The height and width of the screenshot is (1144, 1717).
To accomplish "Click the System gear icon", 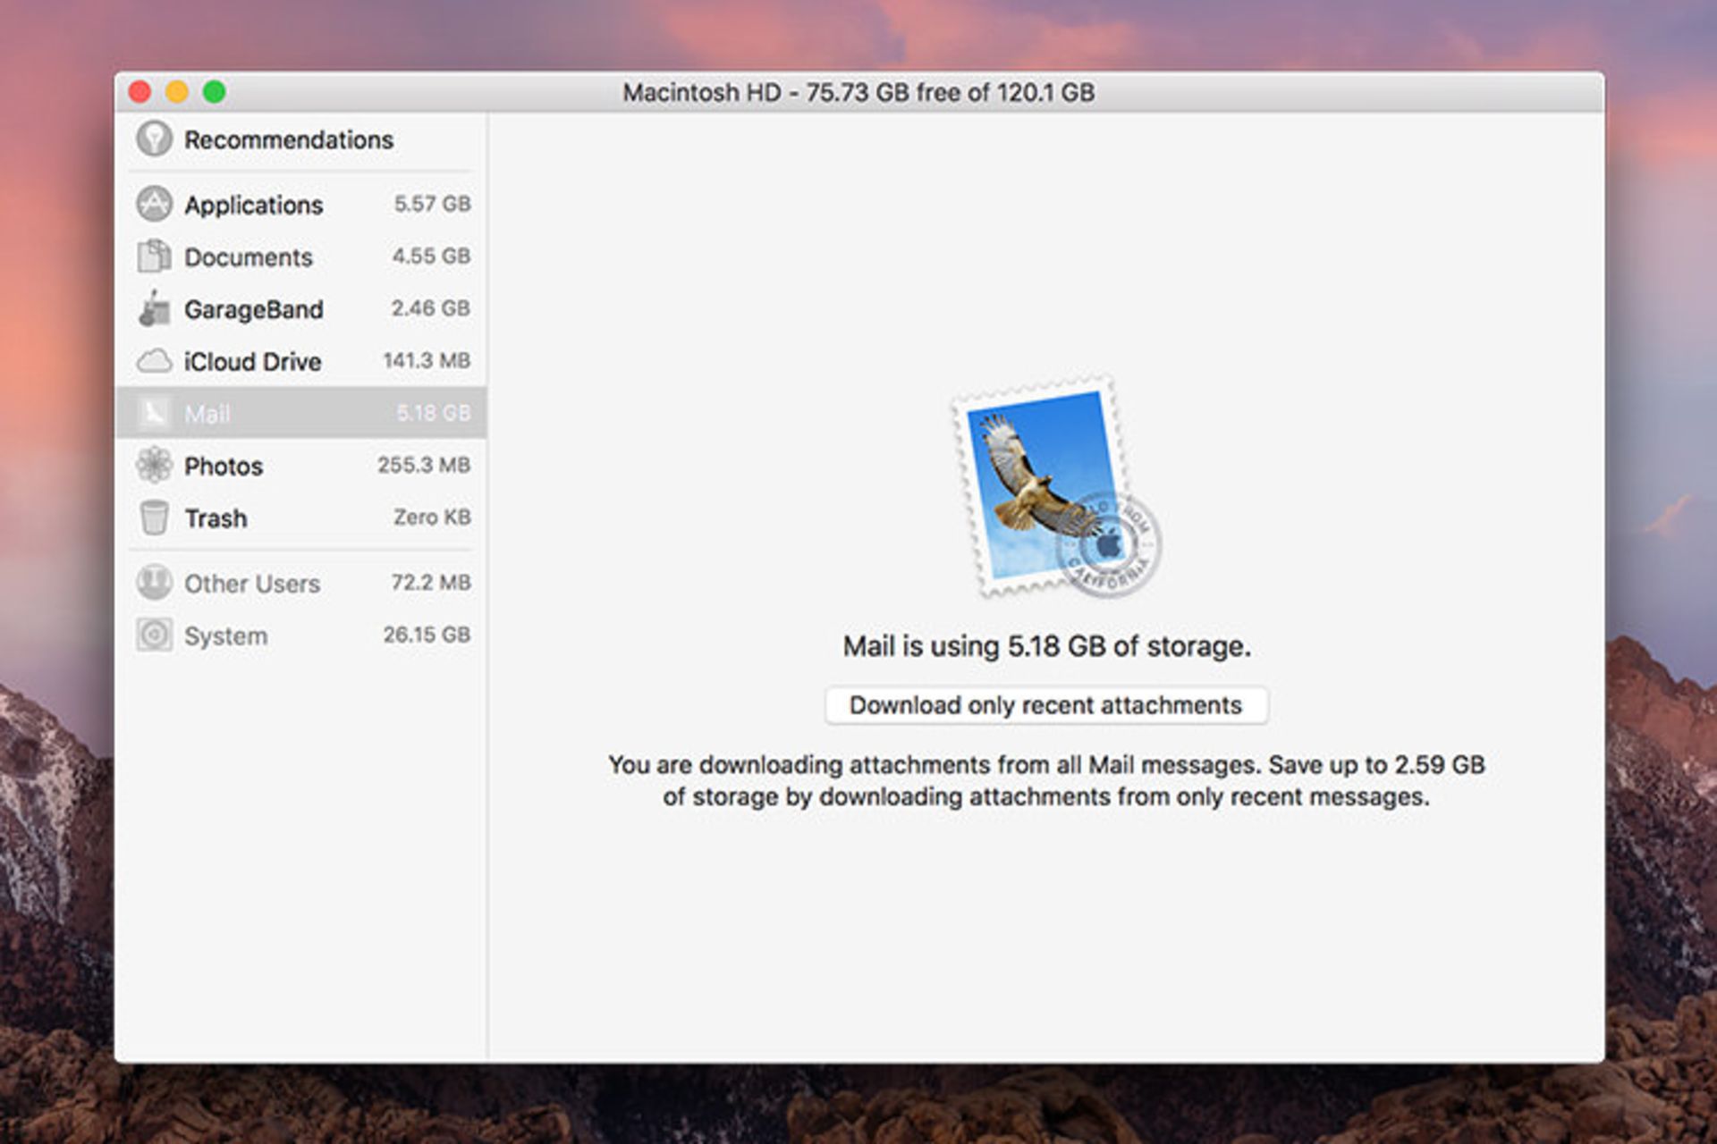I will tap(154, 635).
